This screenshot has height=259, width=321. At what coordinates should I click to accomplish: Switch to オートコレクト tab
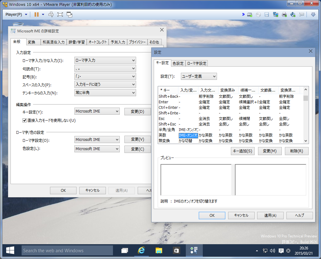pos(98,42)
